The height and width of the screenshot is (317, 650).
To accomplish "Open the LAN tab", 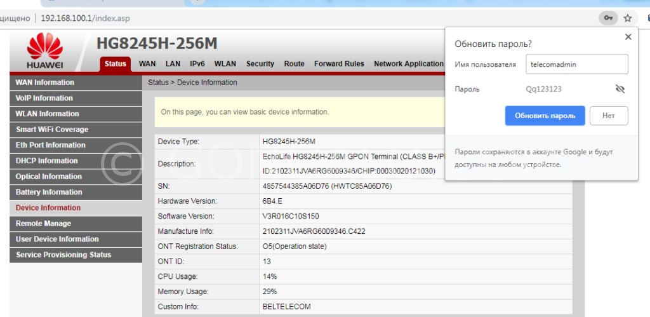I will 173,64.
